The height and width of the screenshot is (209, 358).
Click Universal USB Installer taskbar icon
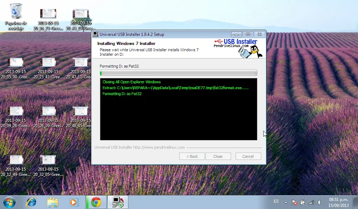118,202
